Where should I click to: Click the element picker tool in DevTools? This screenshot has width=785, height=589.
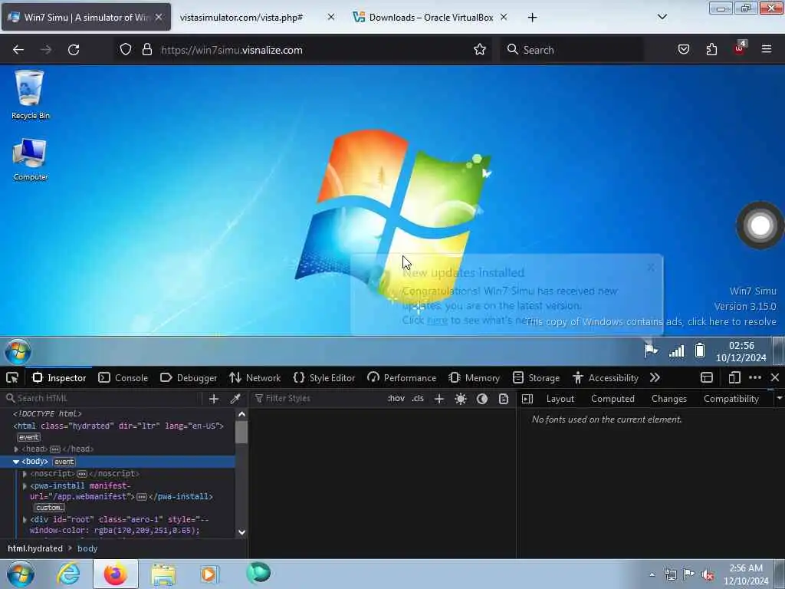click(x=12, y=377)
